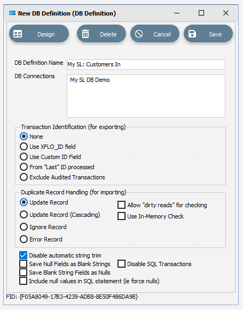Click the Cancel circle-slash icon
Image resolution: width=243 pixels, height=310 pixels.
click(139, 34)
